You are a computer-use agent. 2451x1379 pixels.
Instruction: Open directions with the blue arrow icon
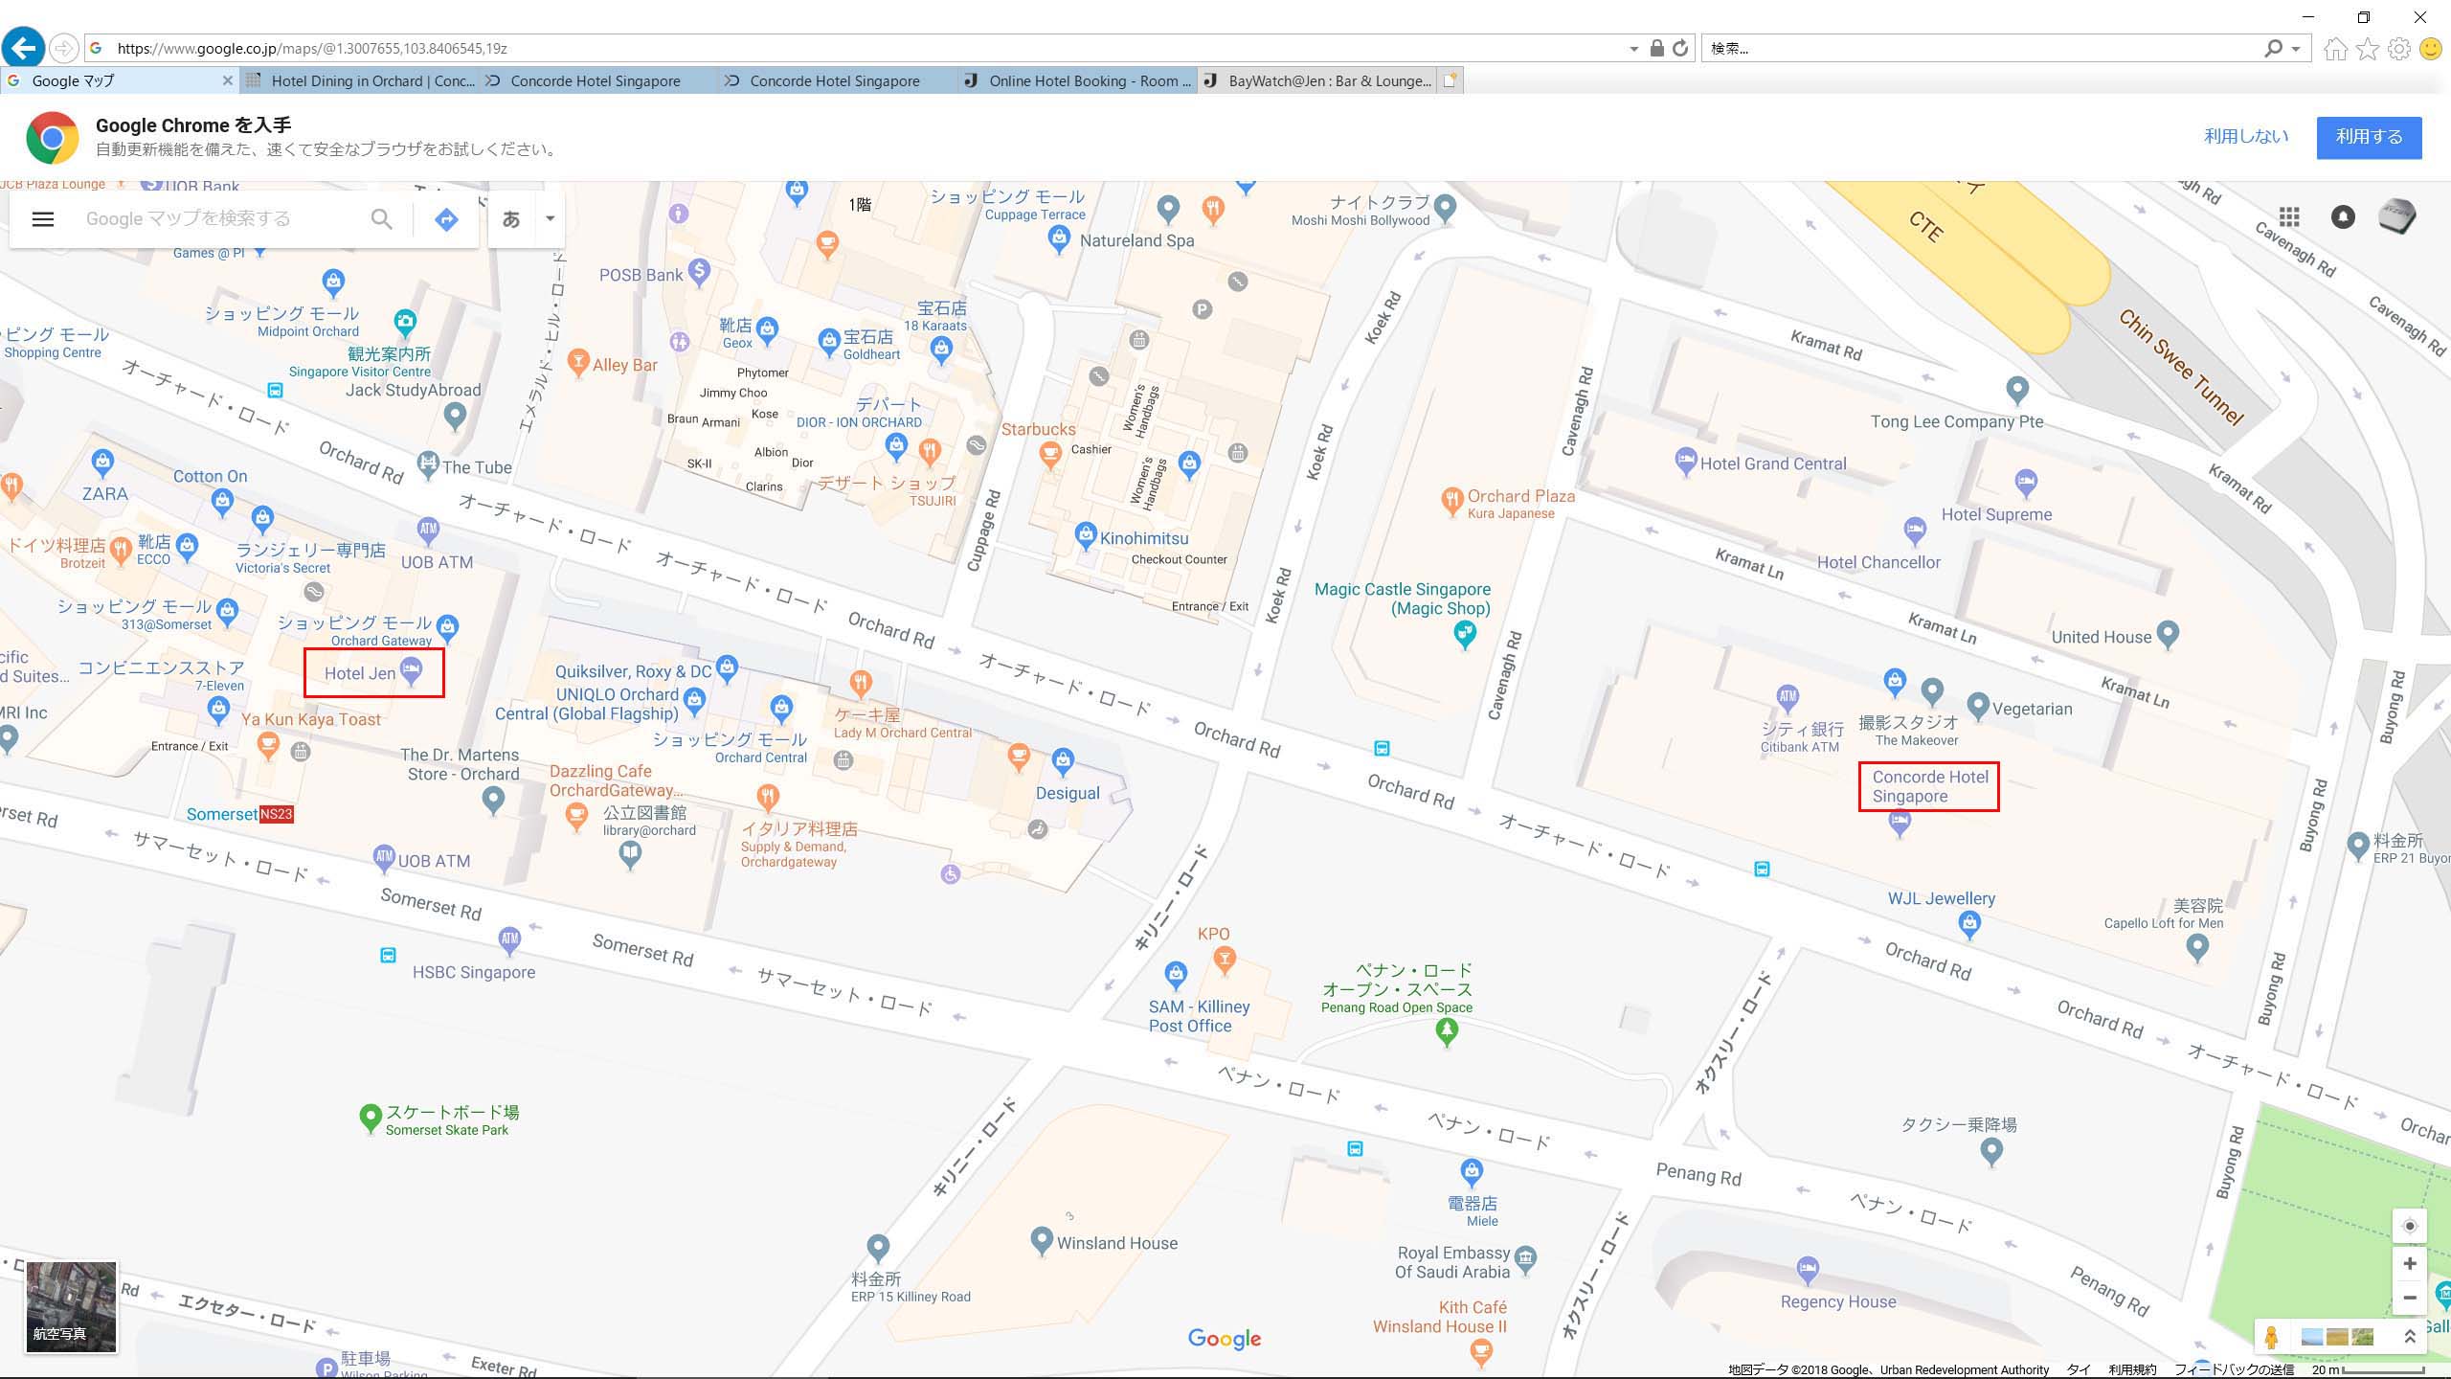click(446, 219)
